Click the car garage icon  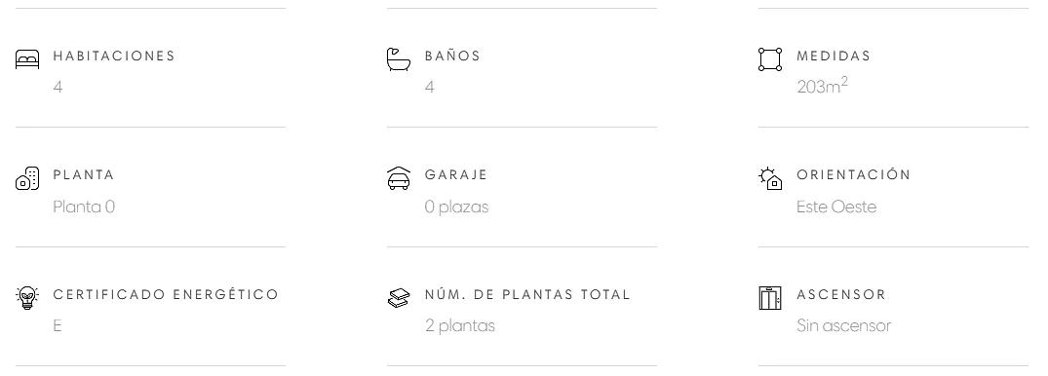click(399, 178)
